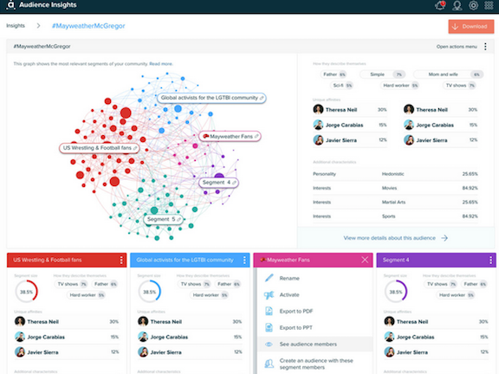This screenshot has width=499, height=374.
Task: Click Mayweather Fans glove icon in graph label
Action: (x=206, y=137)
